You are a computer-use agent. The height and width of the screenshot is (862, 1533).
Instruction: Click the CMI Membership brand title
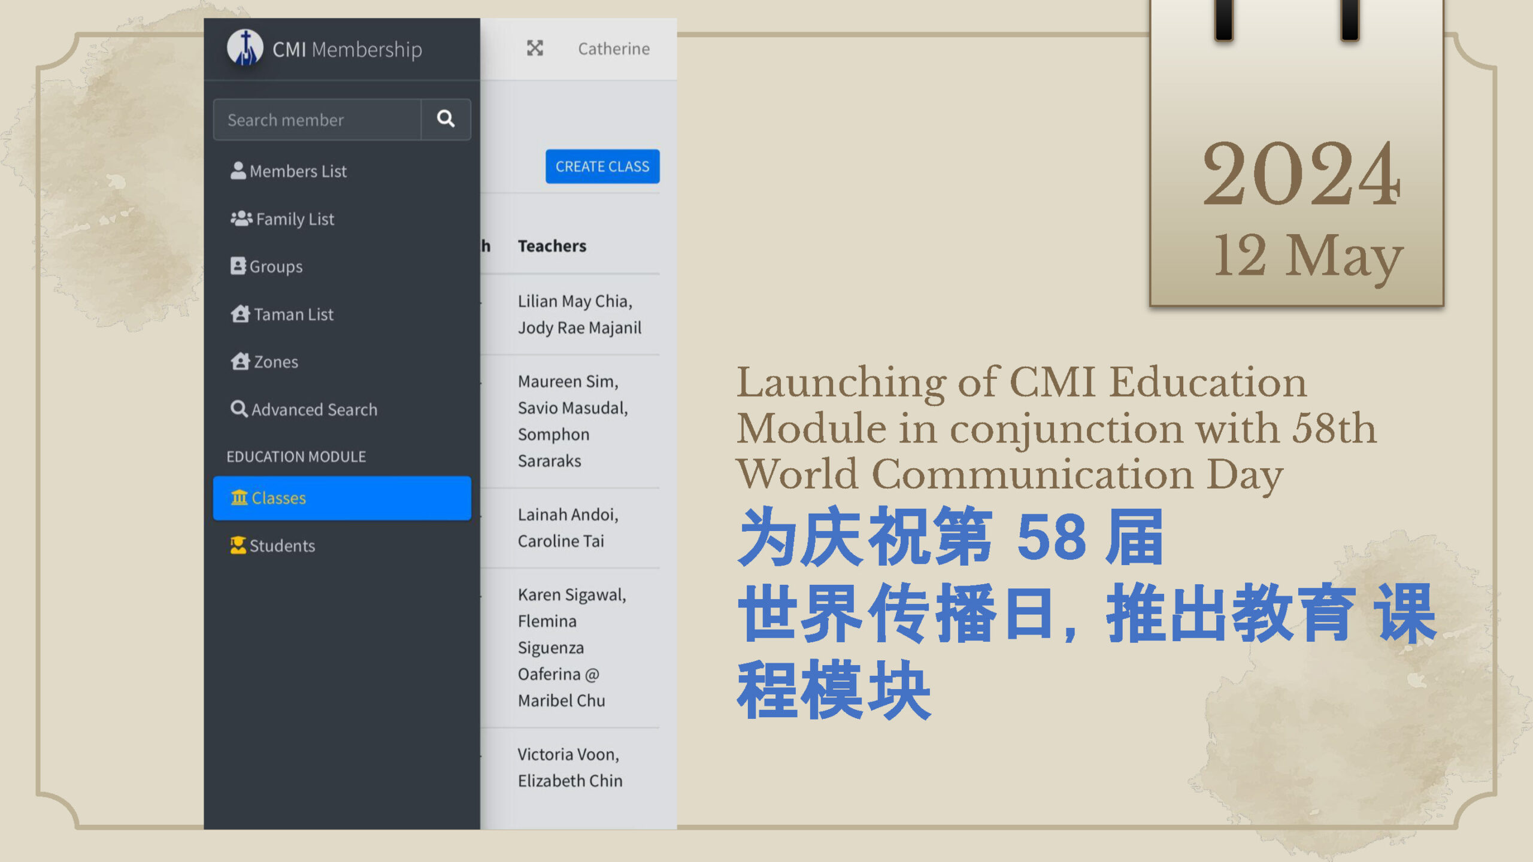[347, 49]
